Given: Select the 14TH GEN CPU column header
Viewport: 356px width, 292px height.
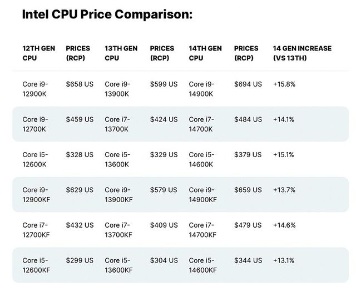Looking at the screenshot, I should (205, 53).
